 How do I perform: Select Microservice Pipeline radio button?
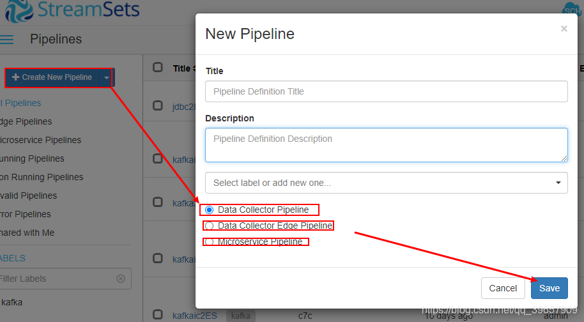click(x=210, y=242)
